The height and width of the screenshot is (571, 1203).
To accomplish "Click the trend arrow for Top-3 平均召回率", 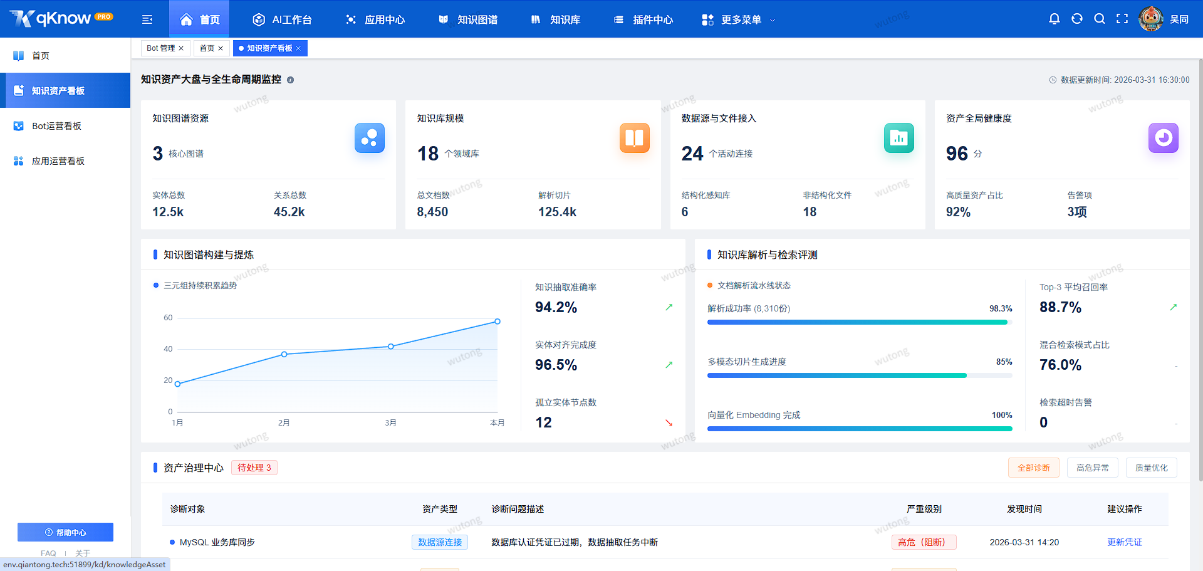I will tap(1173, 307).
